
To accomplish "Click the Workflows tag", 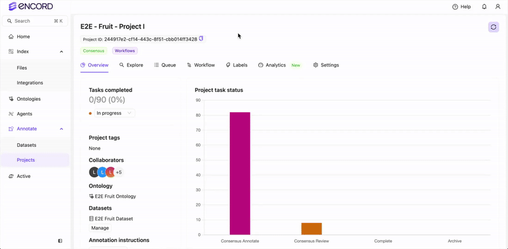I will 125,51.
